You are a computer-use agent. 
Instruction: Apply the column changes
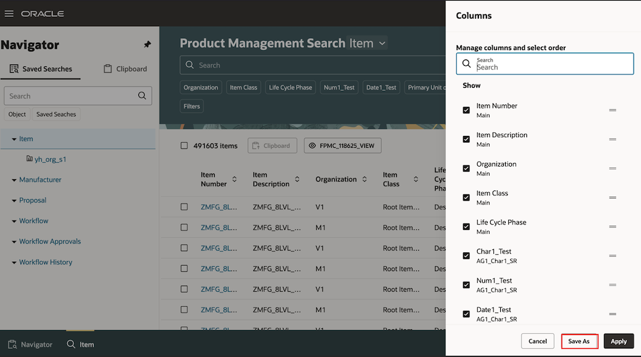(618, 341)
